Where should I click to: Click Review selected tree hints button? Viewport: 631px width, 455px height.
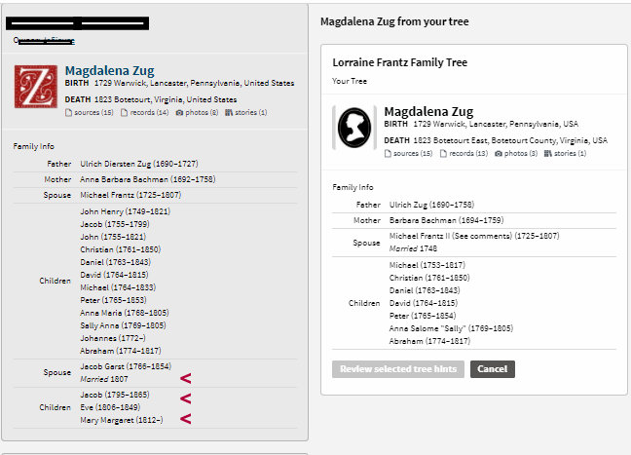(397, 369)
